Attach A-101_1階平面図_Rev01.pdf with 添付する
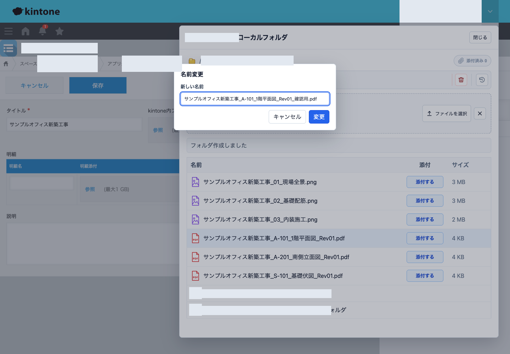The image size is (510, 354). (x=425, y=238)
